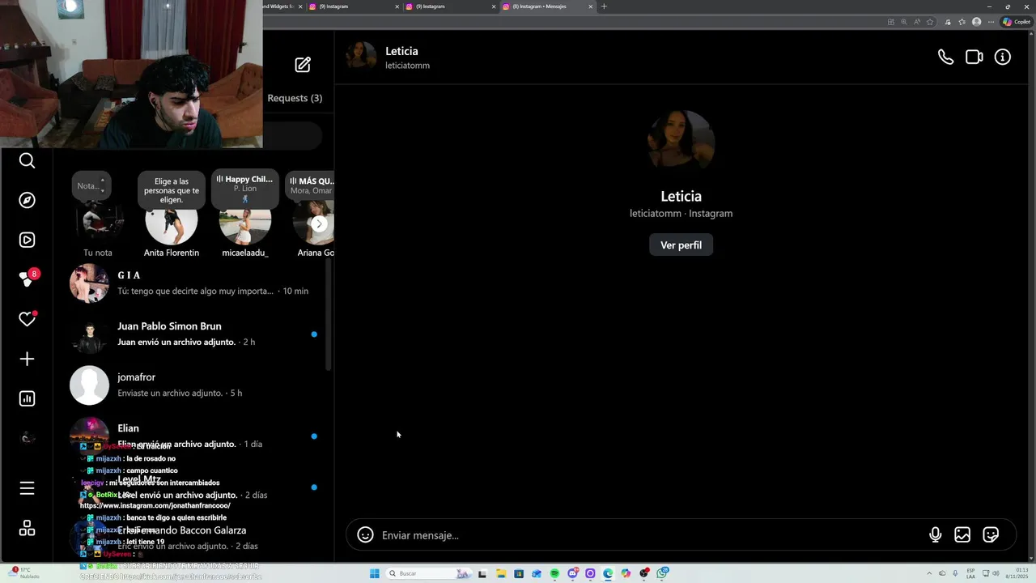The height and width of the screenshot is (583, 1036).
Task: Open Notifications heart icon
Action: [x=28, y=319]
